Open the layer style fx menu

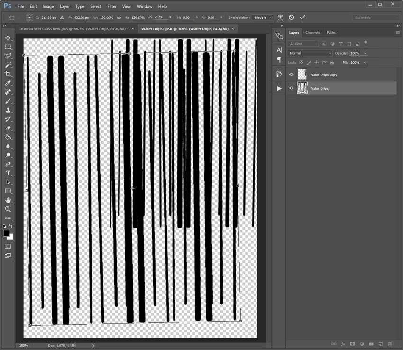343,344
